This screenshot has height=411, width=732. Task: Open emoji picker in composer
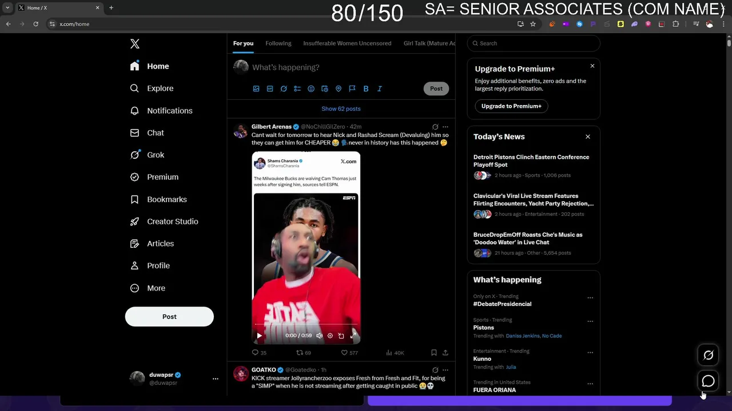311,88
